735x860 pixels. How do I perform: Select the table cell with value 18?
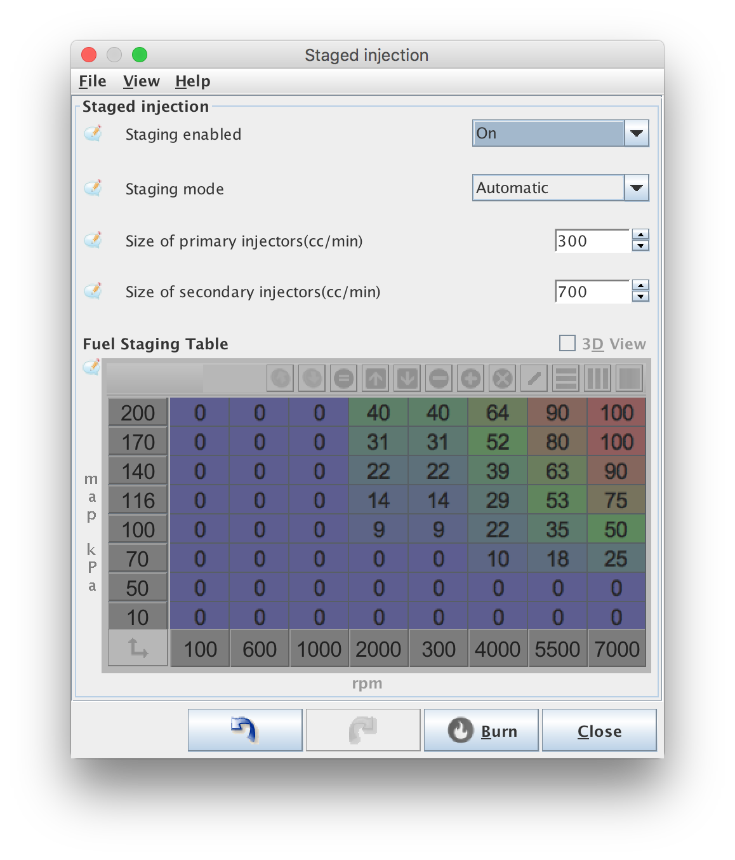[x=557, y=559]
